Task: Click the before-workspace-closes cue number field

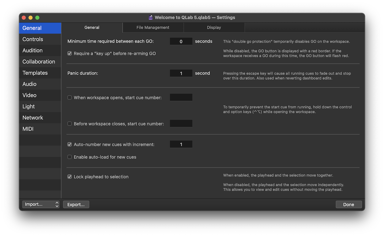Action: point(181,124)
